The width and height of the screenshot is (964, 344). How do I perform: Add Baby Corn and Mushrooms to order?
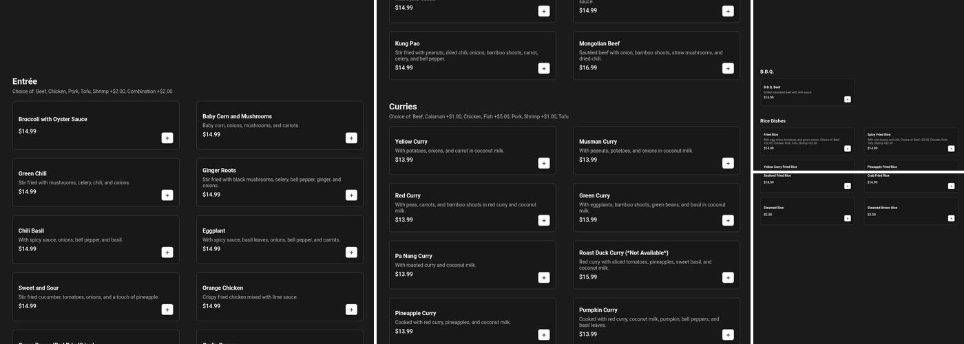[x=351, y=138]
